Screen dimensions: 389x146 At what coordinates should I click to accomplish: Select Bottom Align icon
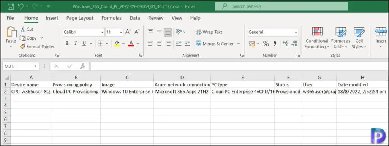168,32
